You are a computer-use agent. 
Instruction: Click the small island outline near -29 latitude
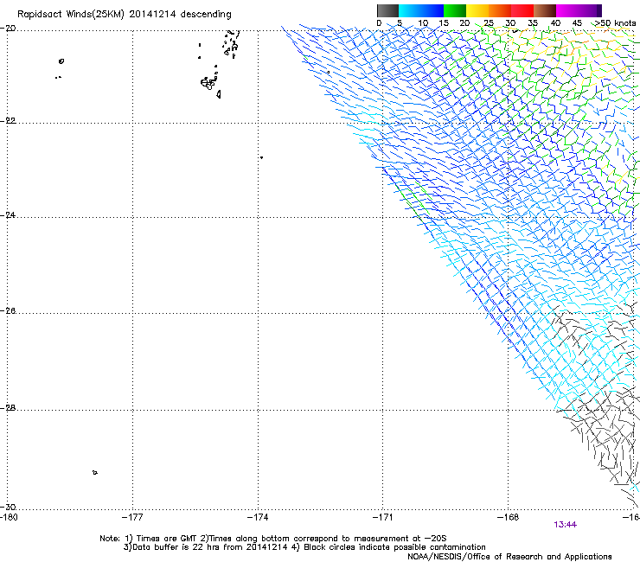point(94,473)
